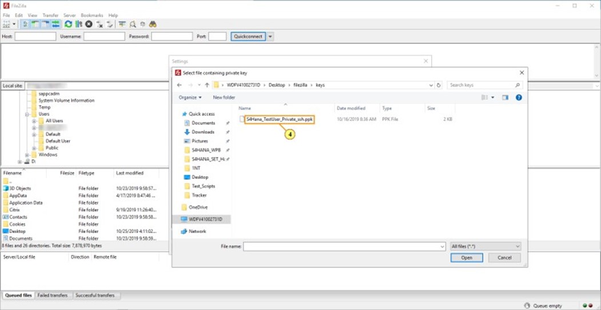Collapse the Users folder tree node
601x310 pixels.
27,114
